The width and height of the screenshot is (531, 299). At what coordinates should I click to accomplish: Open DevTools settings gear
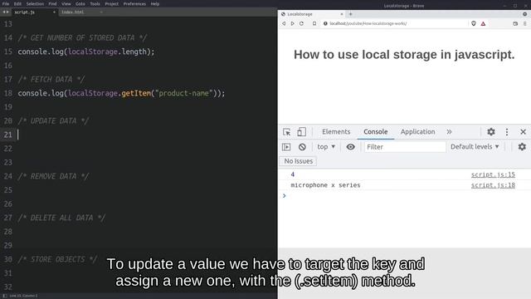[x=491, y=131]
